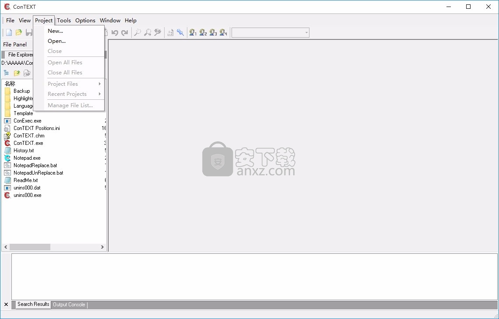Click the Project menu header
499x319 pixels.
tap(44, 21)
